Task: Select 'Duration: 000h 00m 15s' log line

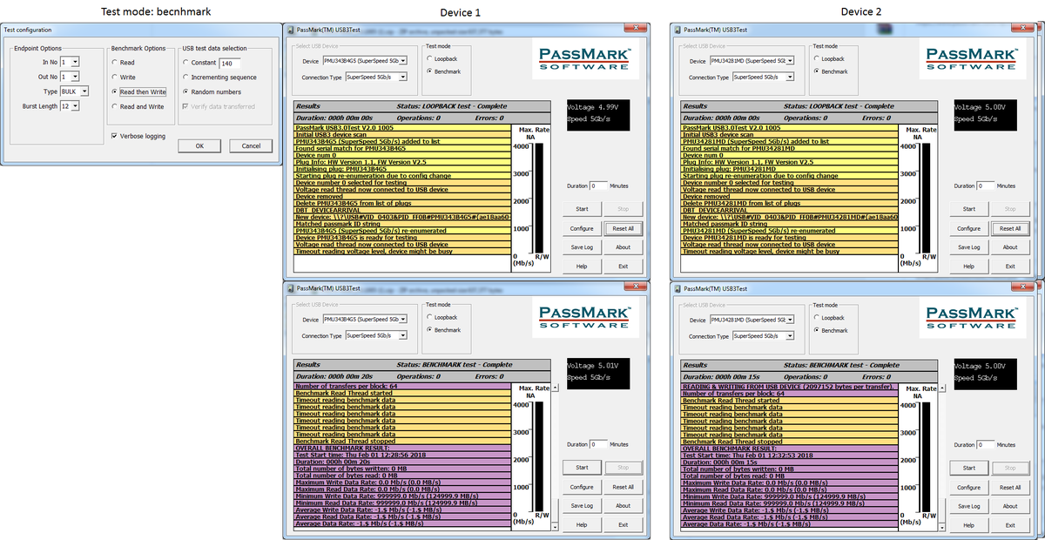Action: (x=789, y=462)
